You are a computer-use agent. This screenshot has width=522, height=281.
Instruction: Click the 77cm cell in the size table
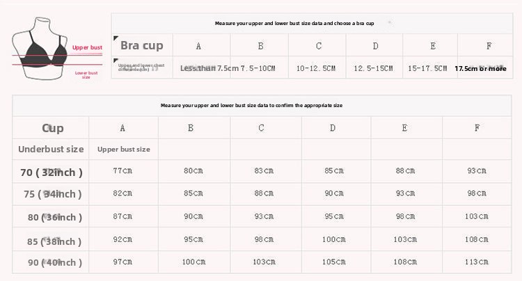[x=122, y=170]
